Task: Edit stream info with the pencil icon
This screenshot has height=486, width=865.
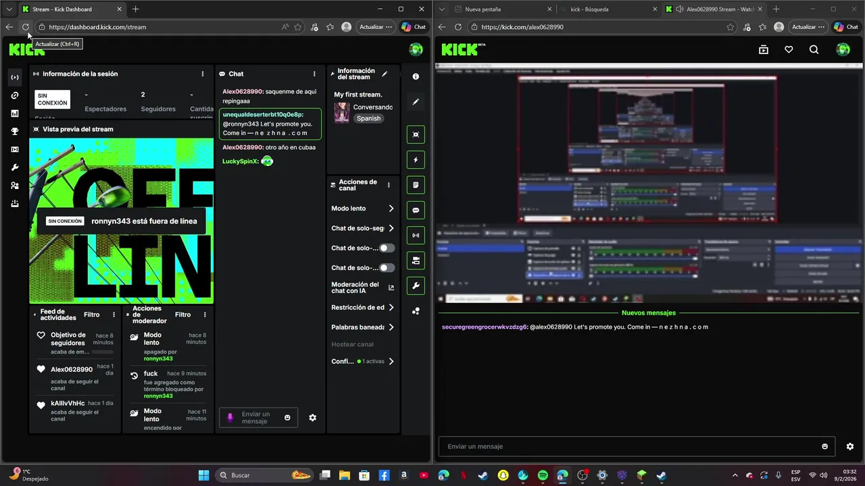Action: (x=385, y=74)
